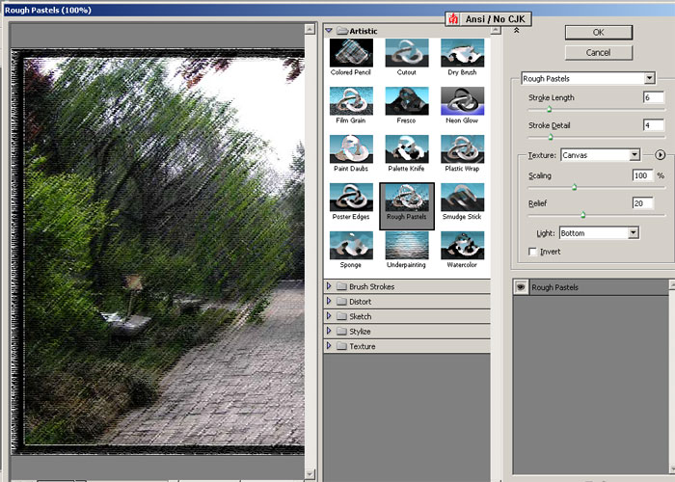Open the Texture Canvas dropdown
The image size is (675, 482).
pos(601,155)
